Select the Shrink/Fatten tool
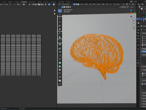This screenshot has width=146, height=110. (x=60, y=77)
